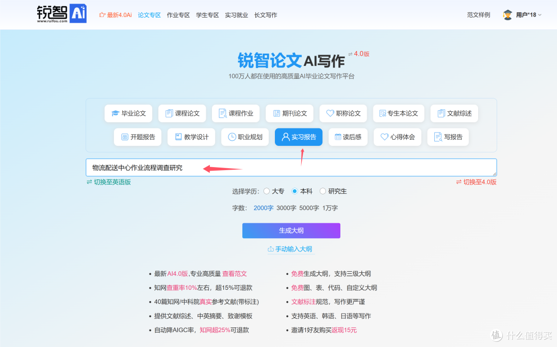This screenshot has width=557, height=347.
Task: Click the document icon on 课程论文
Action: 169,113
